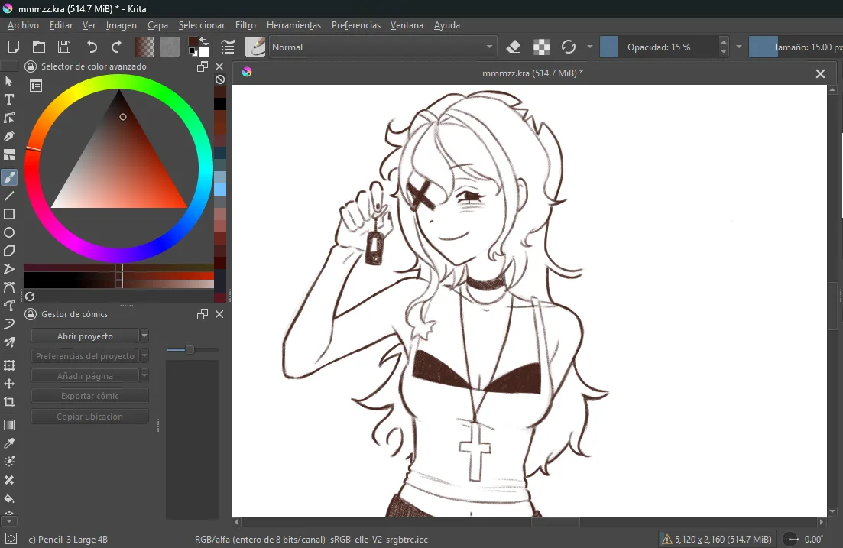Viewport: 843px width, 548px height.
Task: Open an existing file
Action: [39, 47]
